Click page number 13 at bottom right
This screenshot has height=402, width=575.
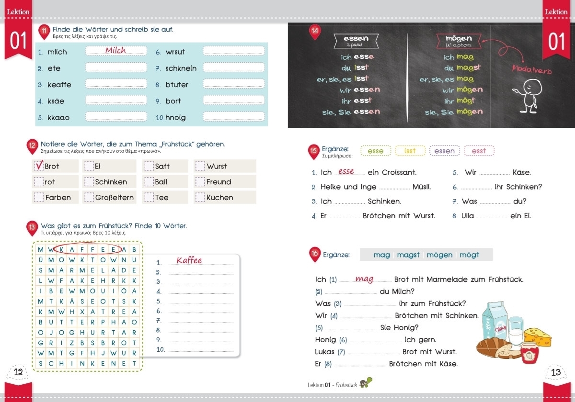tap(556, 372)
